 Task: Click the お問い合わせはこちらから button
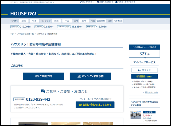(95, 105)
